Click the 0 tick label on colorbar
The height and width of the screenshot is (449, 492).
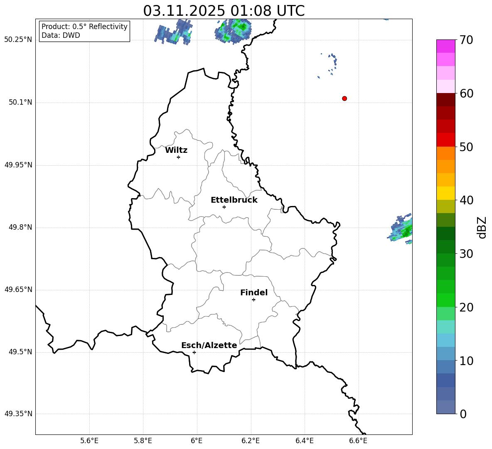point(463,414)
